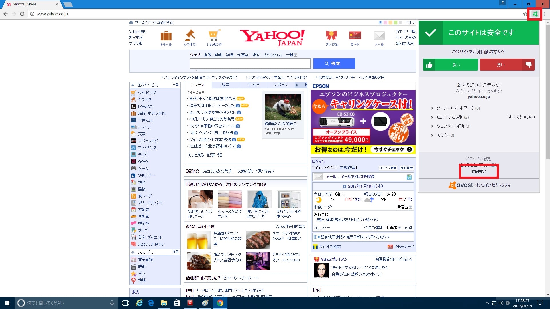Viewport: 550px width, 309px height.
Task: Open Internet Explorer from the taskbar
Action: click(x=139, y=303)
